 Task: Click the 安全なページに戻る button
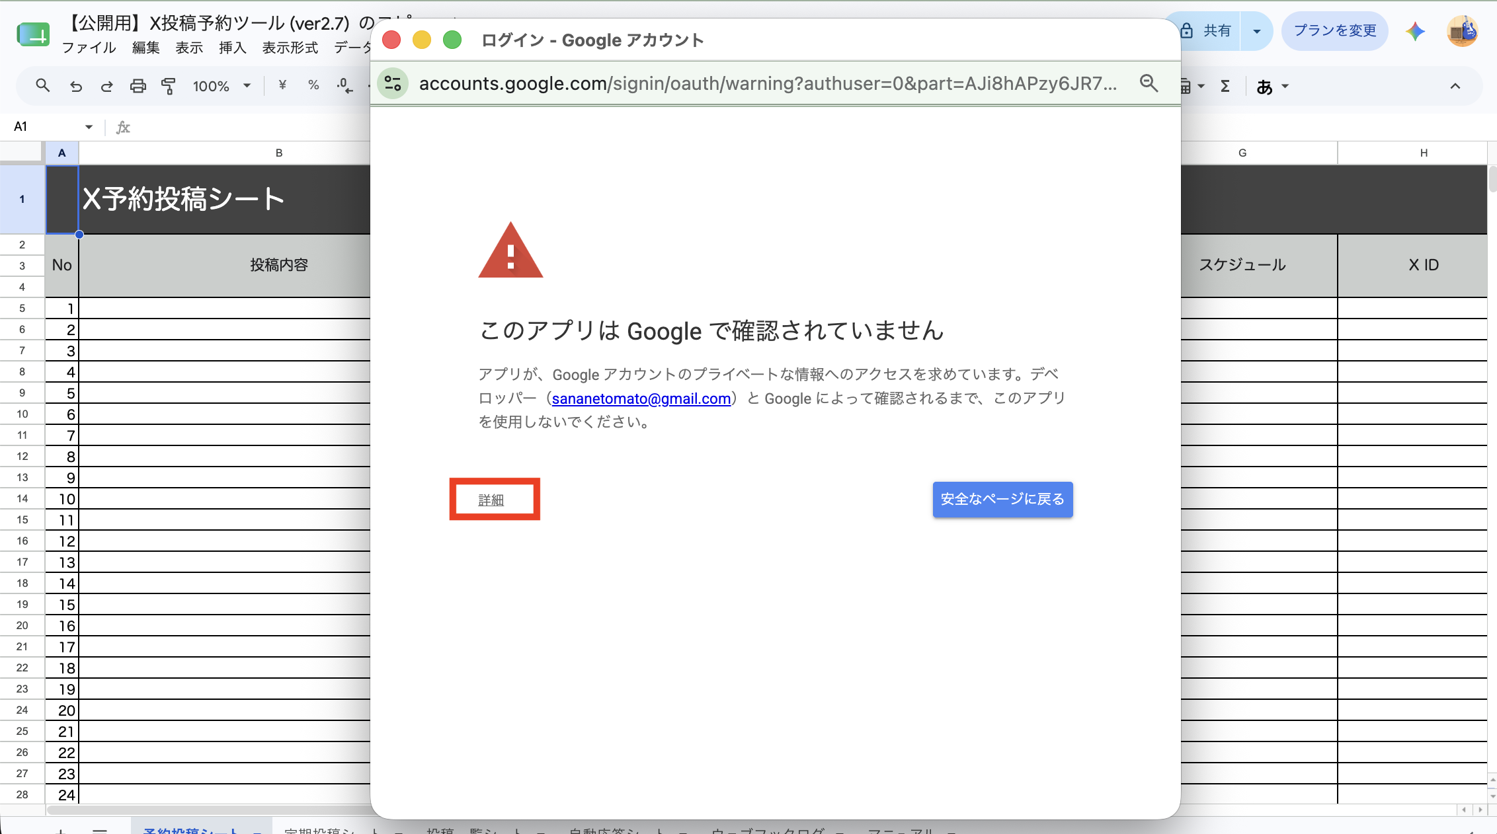1002,499
